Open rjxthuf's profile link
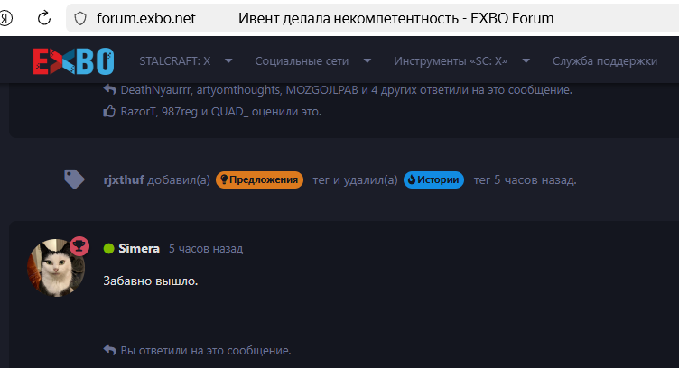Image resolution: width=679 pixels, height=368 pixels. pyautogui.click(x=124, y=179)
